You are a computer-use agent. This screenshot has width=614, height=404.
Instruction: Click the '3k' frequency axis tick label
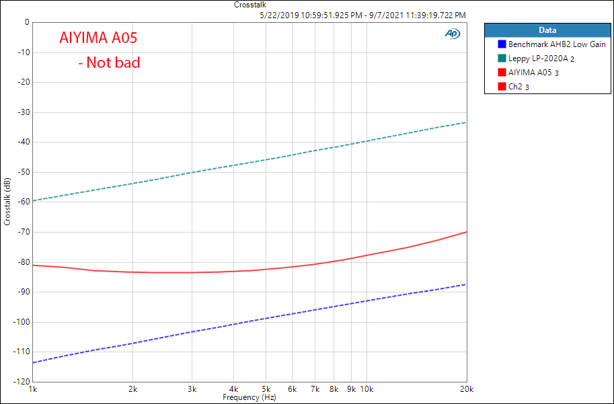pyautogui.click(x=192, y=389)
